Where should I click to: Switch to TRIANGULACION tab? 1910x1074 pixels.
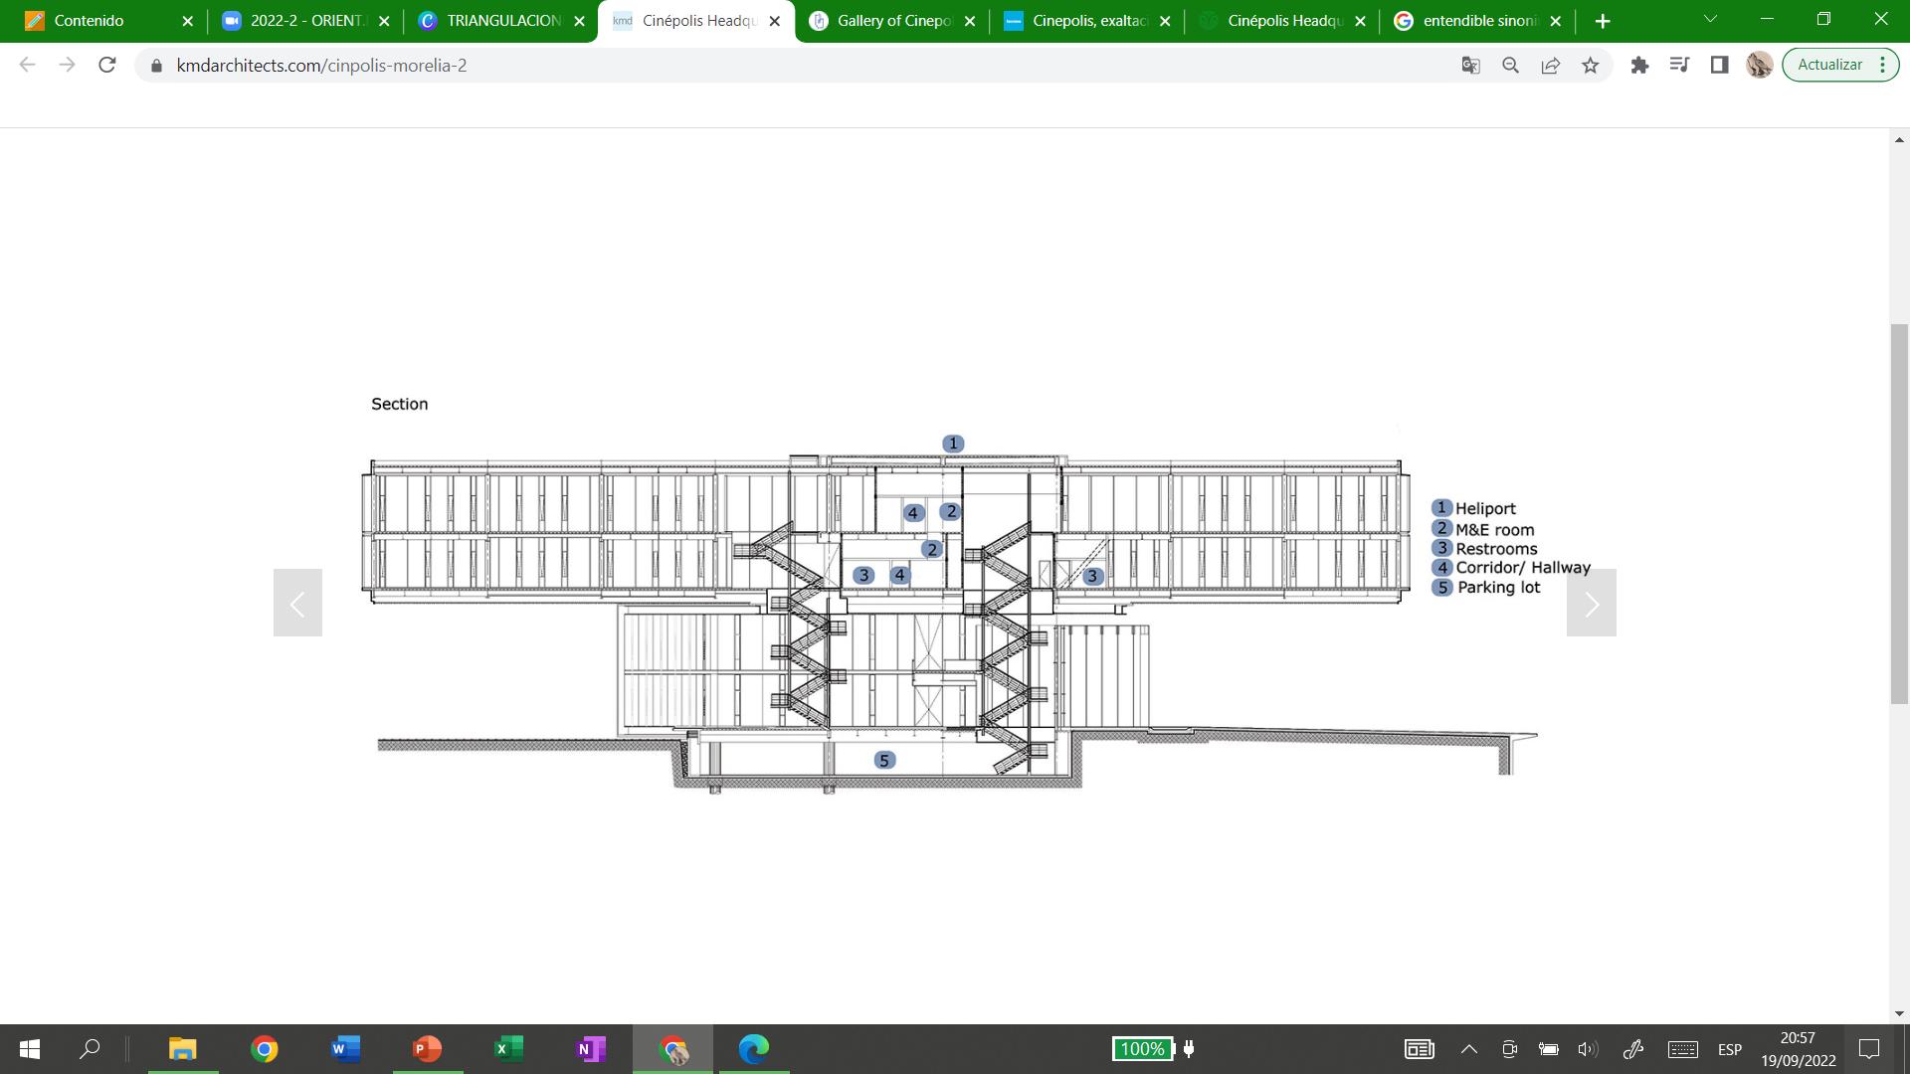[x=501, y=21]
